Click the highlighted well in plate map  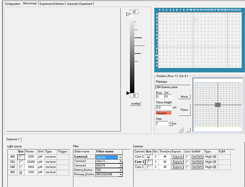tap(195, 21)
